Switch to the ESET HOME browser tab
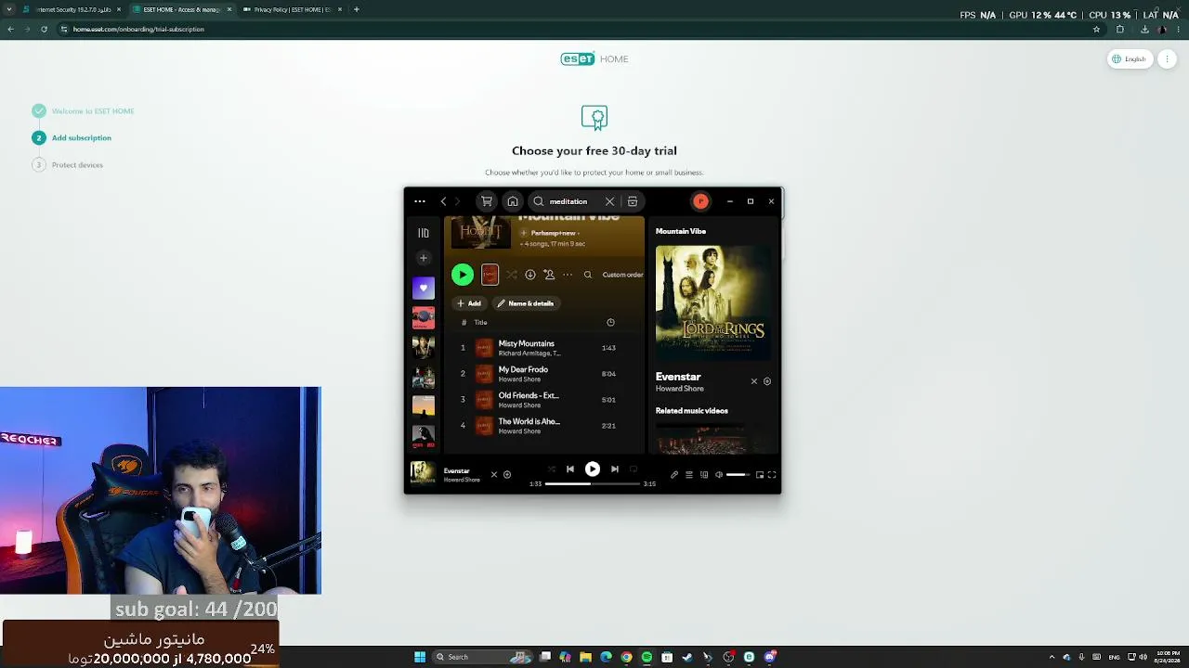Screen dimensions: 1189x668 click(181, 9)
